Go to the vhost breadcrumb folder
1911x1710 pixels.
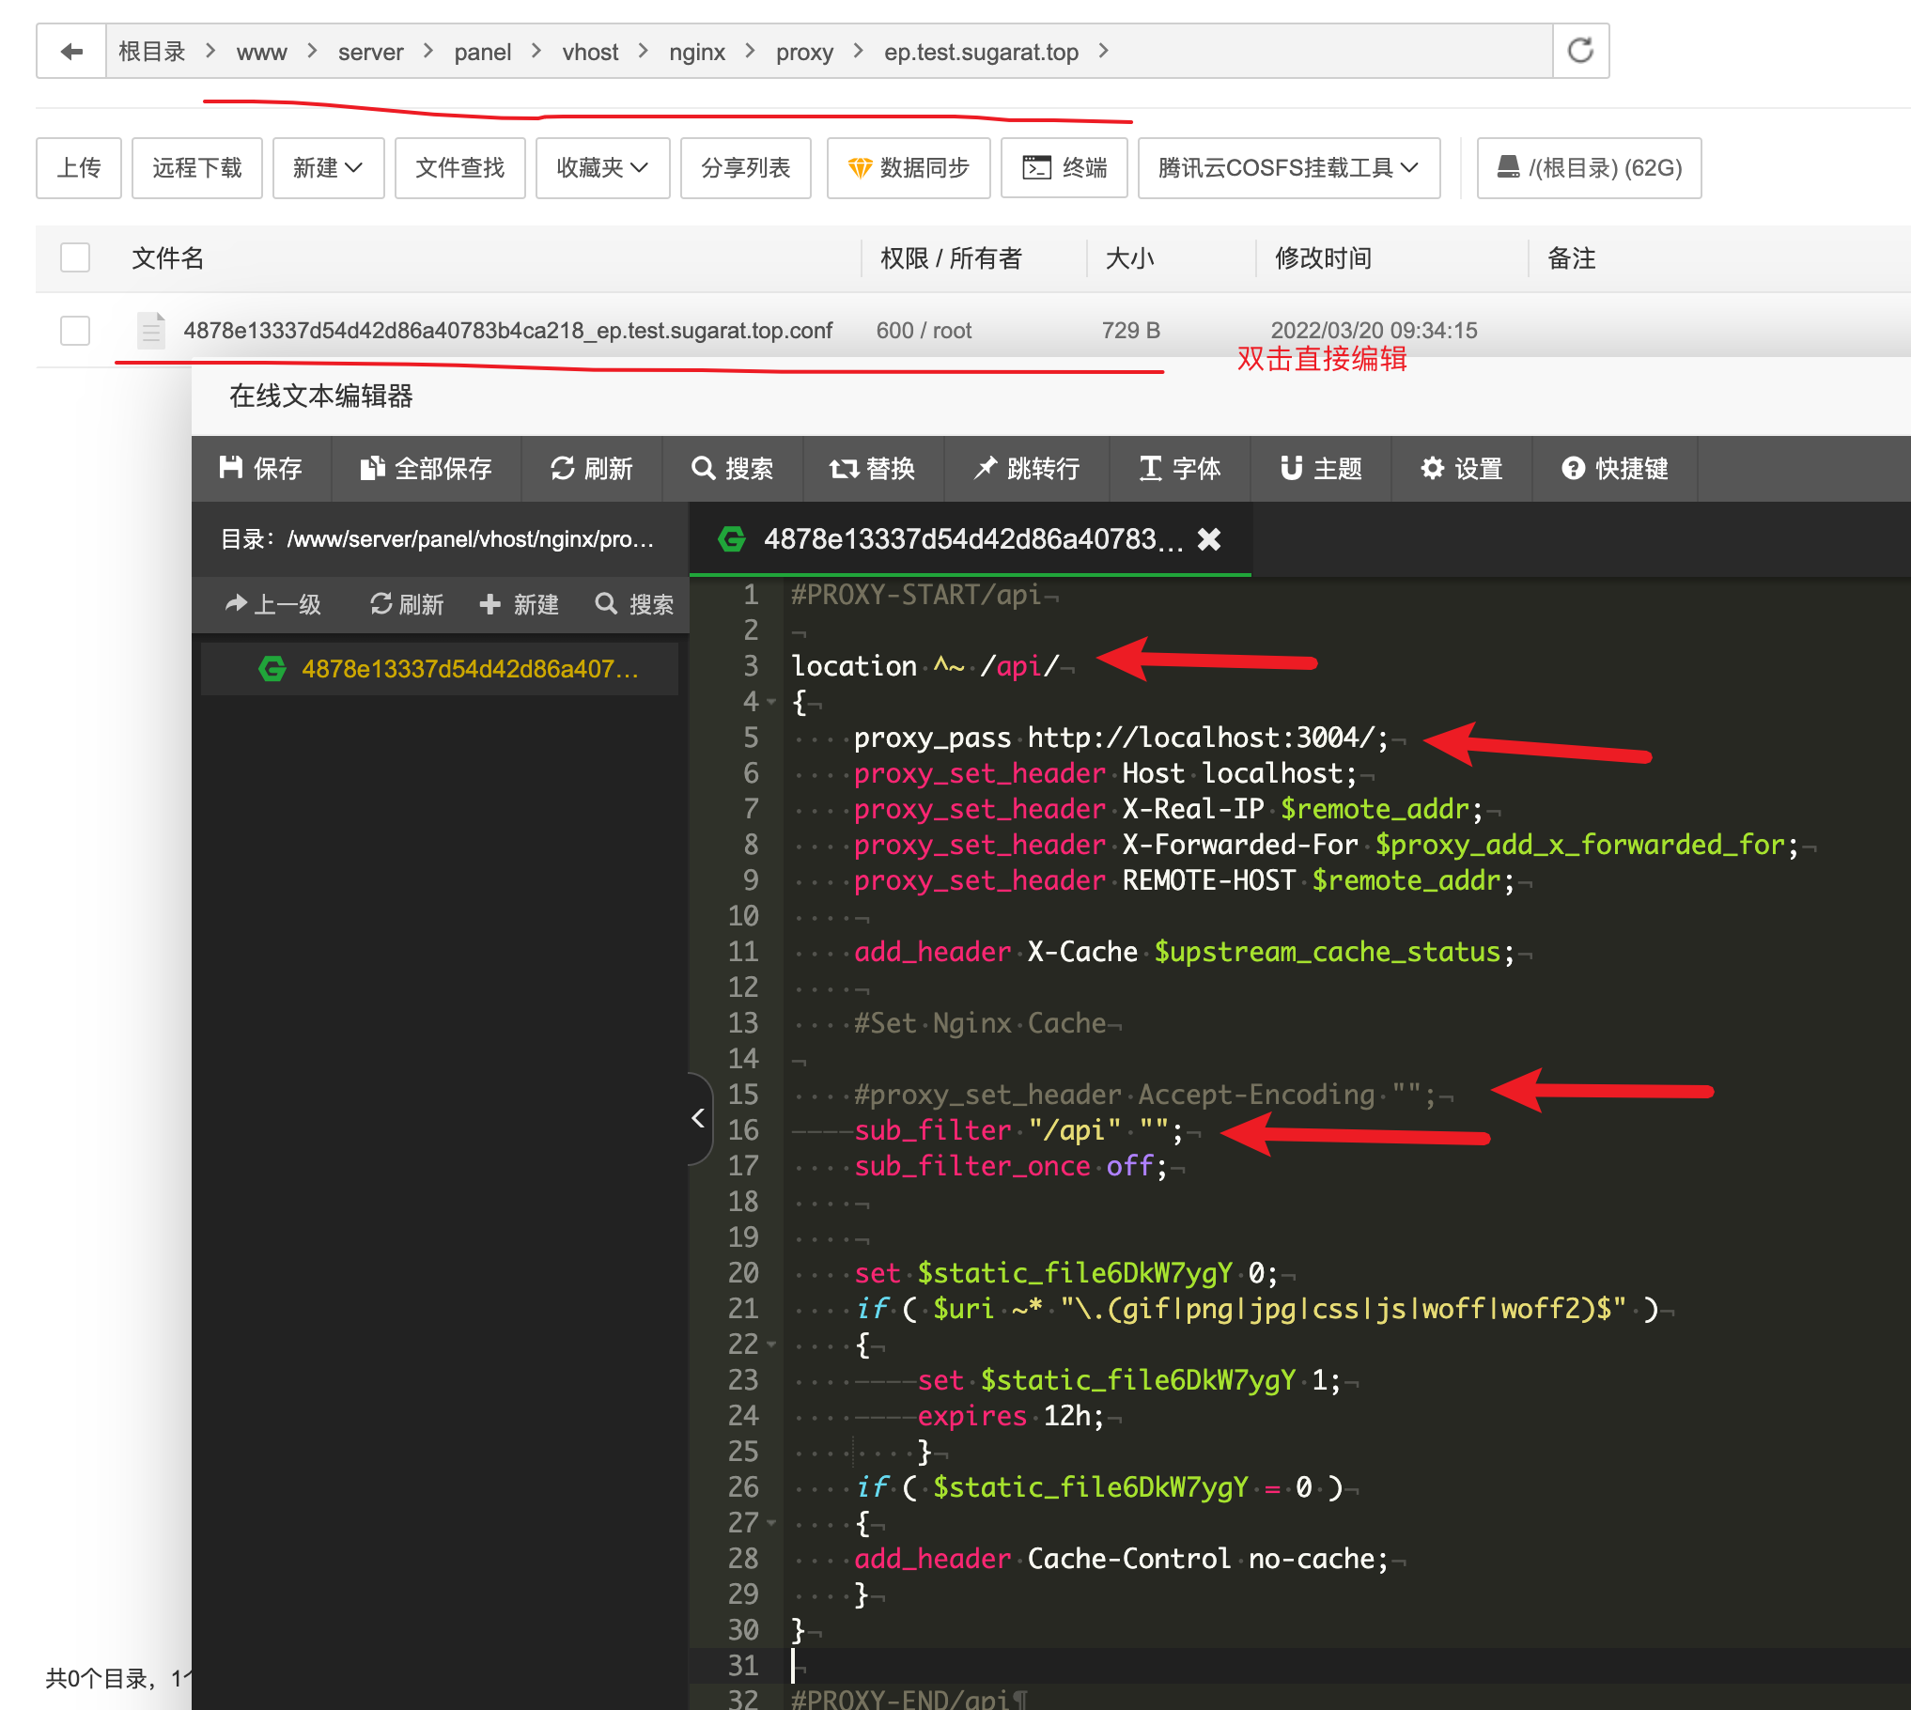tap(590, 52)
